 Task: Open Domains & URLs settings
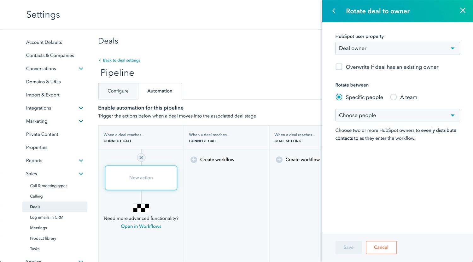(x=43, y=82)
